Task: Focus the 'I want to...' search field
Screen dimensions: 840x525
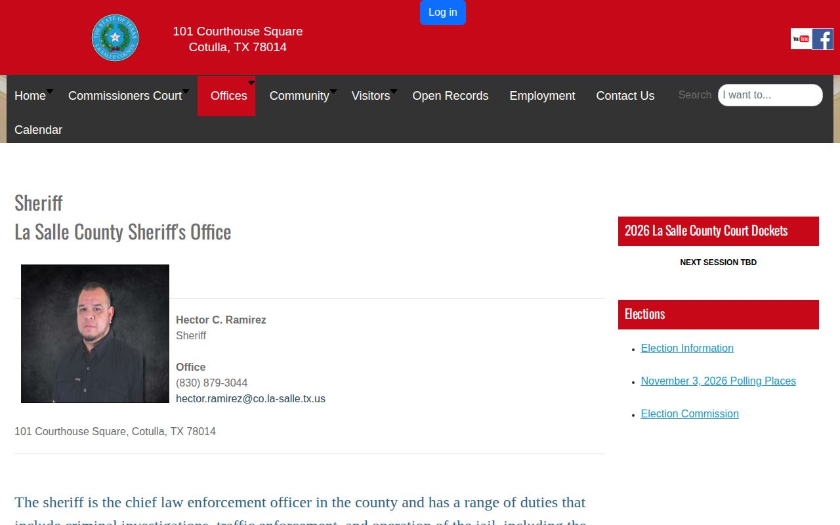Action: click(x=770, y=95)
